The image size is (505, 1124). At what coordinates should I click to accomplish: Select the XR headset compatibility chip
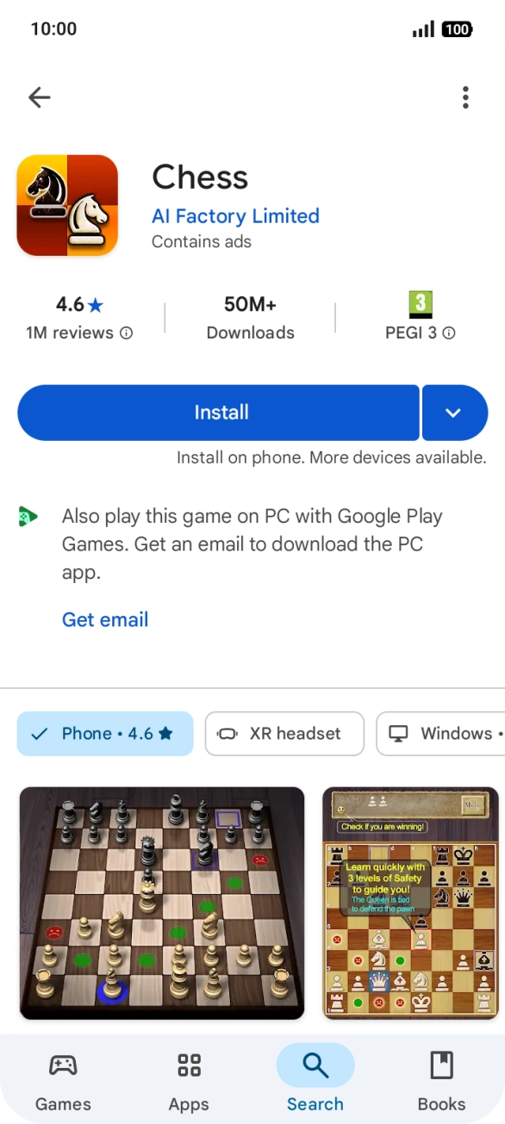(284, 734)
